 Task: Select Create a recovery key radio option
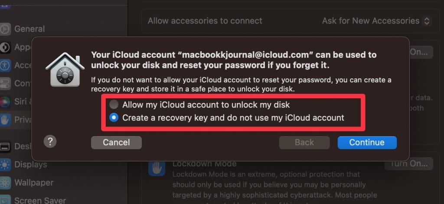(114, 117)
